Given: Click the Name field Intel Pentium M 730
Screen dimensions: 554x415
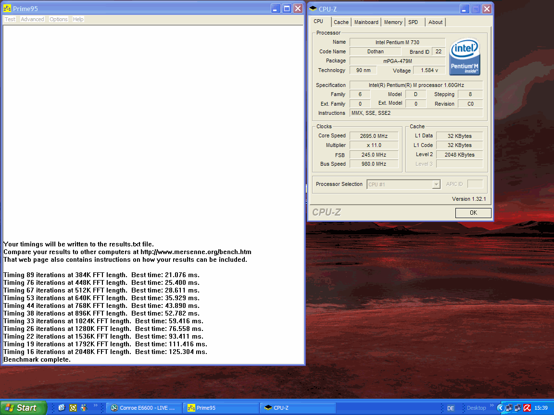Looking at the screenshot, I should (398, 42).
